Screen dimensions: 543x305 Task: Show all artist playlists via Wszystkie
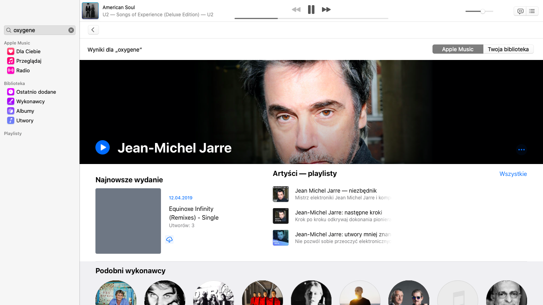coord(513,174)
